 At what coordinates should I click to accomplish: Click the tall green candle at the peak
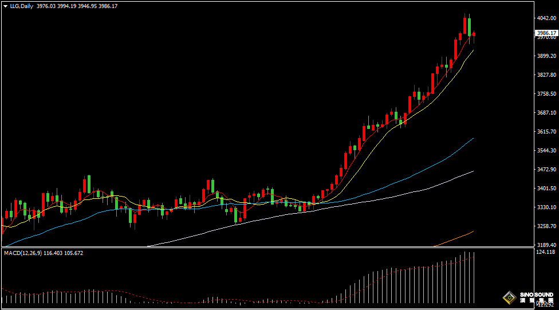(469, 26)
